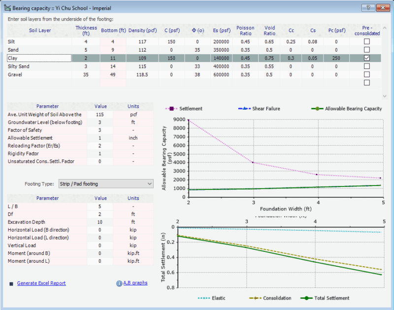Click the help question mark button
The height and width of the screenshot is (310, 394).
click(368, 8)
